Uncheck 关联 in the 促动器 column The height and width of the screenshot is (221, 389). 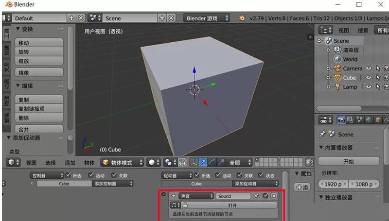(239, 175)
